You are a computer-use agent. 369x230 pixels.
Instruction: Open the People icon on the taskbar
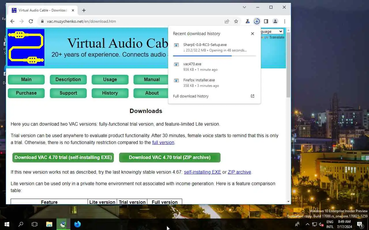click(x=298, y=224)
